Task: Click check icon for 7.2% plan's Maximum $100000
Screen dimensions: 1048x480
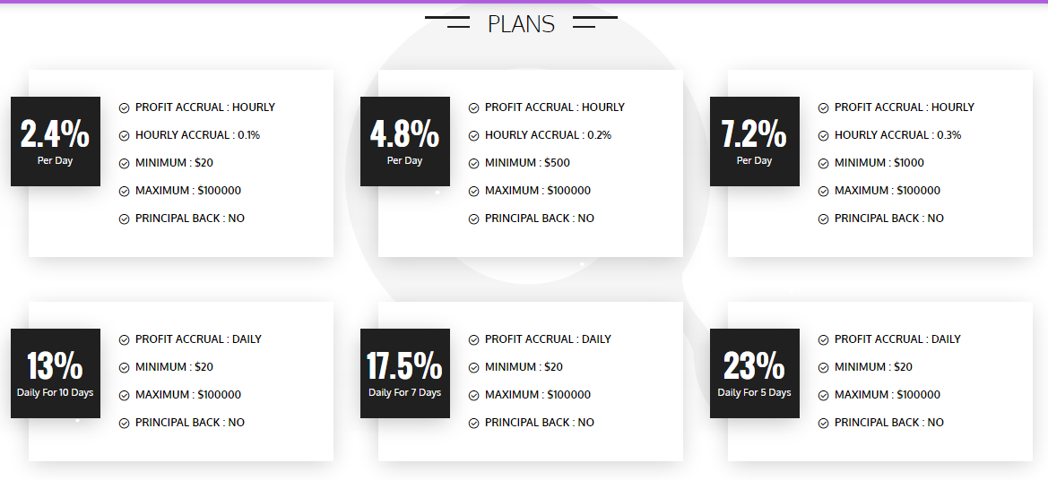Action: coord(823,191)
